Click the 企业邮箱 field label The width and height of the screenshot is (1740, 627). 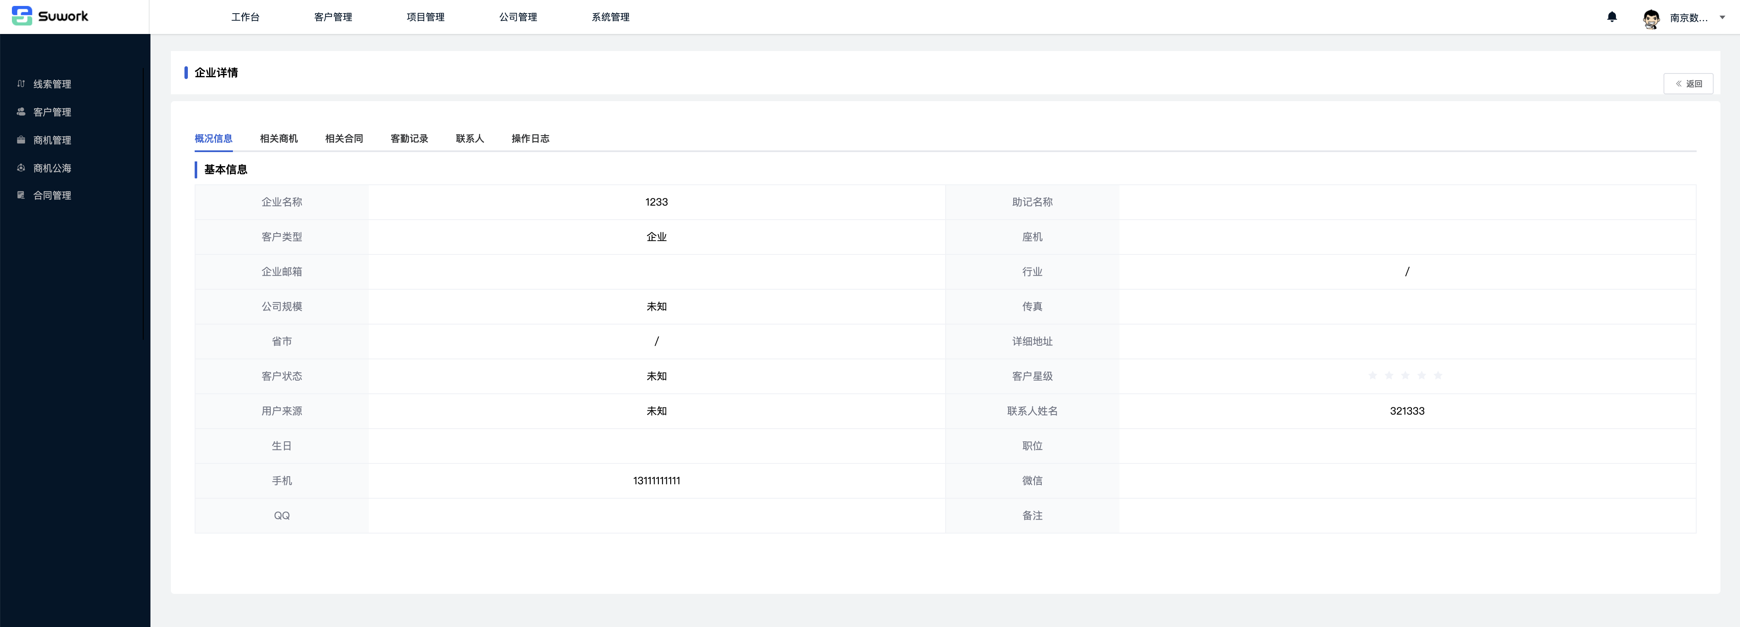click(282, 271)
